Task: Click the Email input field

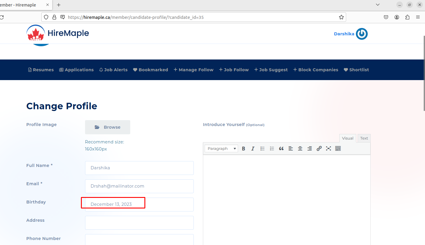Action: point(139,186)
